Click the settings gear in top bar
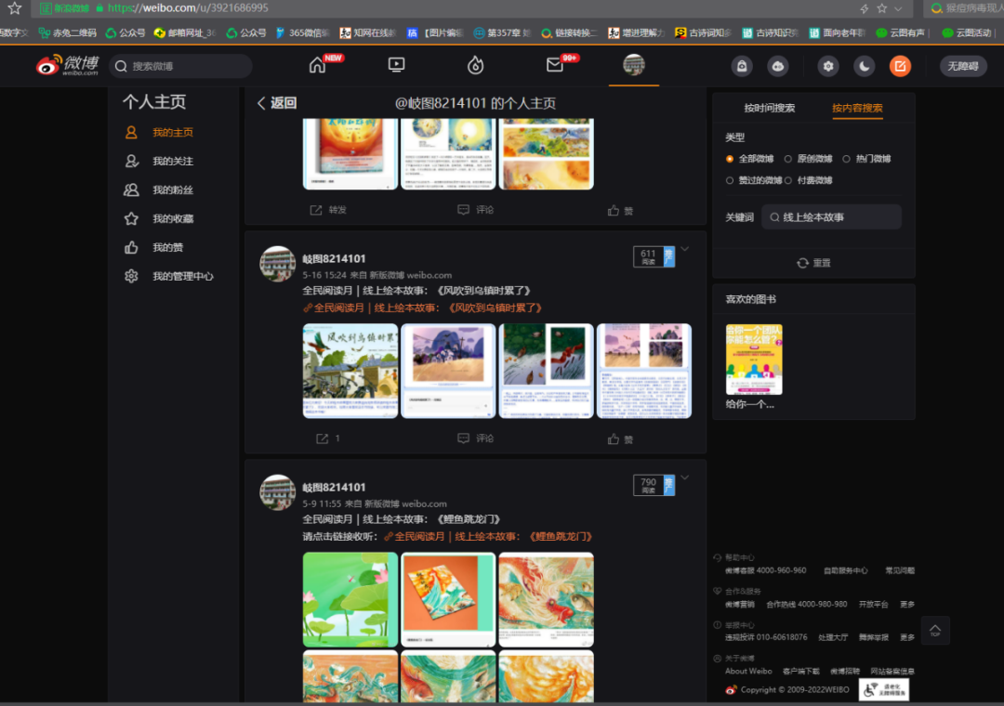 click(x=828, y=66)
